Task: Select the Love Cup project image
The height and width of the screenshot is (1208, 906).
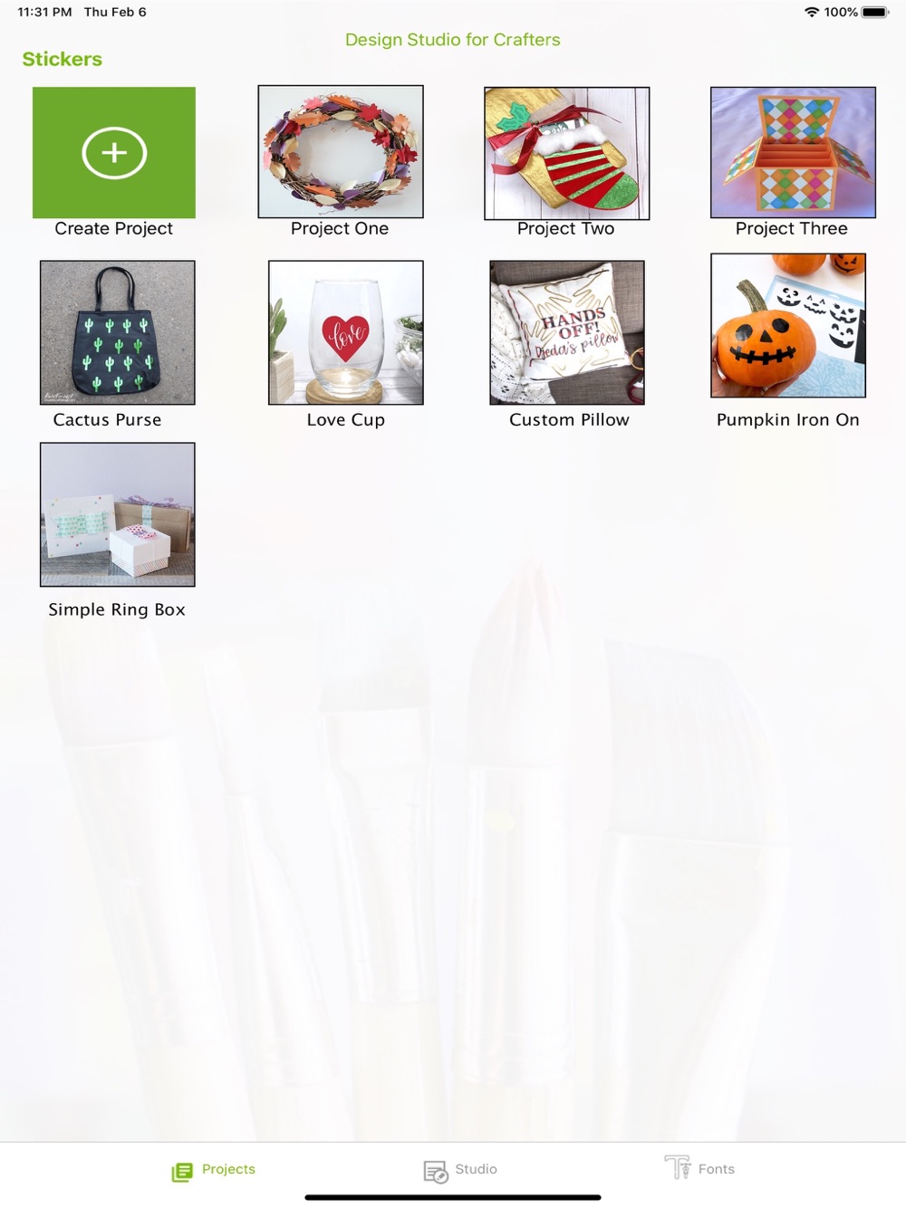Action: 346,332
